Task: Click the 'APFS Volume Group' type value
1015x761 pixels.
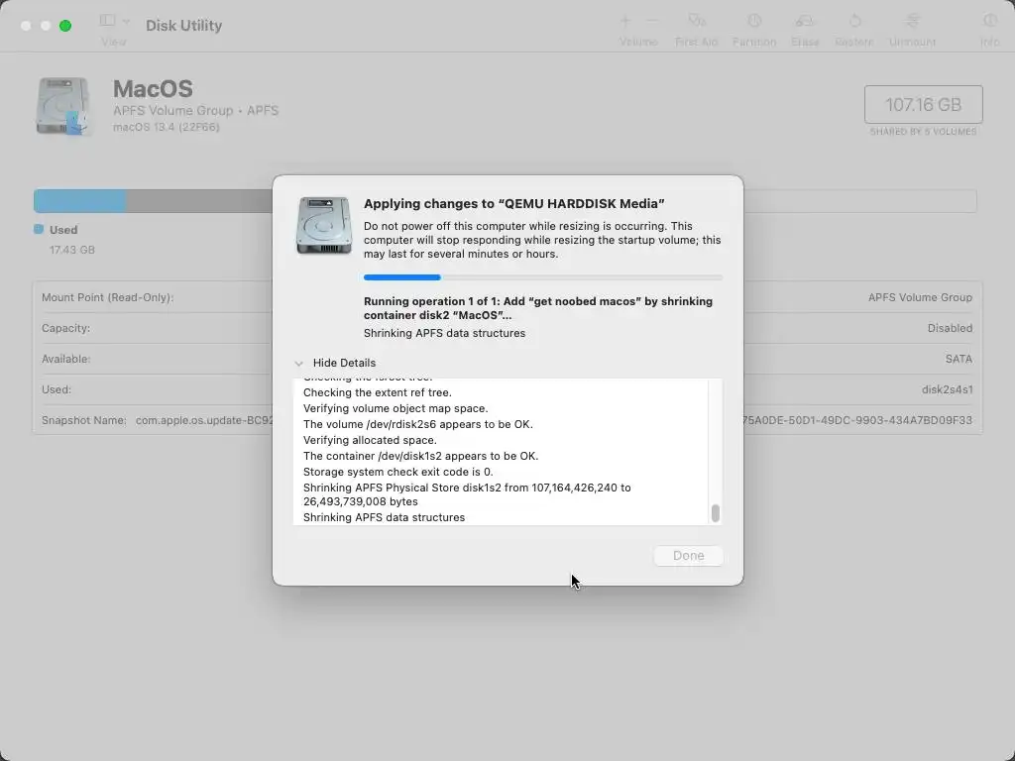Action: [x=920, y=297]
